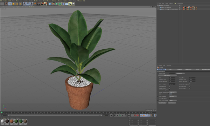
Task: Toggle the Y axis lock
Action: pyautogui.click(x=28, y=4)
